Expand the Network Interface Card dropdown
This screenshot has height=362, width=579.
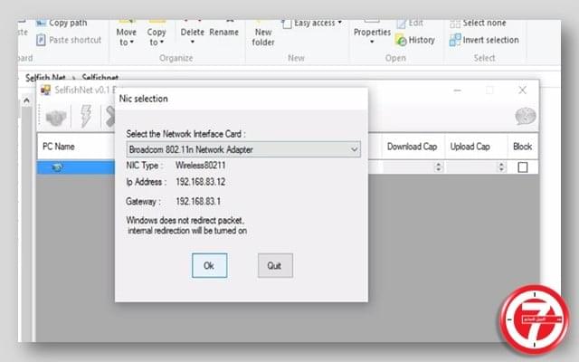coord(354,149)
